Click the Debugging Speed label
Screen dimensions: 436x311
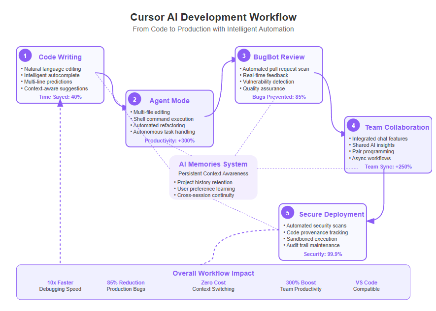[x=60, y=289]
